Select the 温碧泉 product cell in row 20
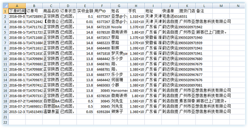This screenshot has width=248, height=128. click(51, 112)
